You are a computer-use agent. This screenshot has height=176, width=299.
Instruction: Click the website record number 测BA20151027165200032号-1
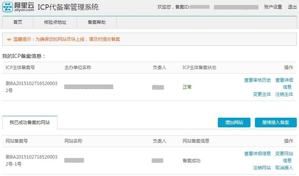pos(31,161)
